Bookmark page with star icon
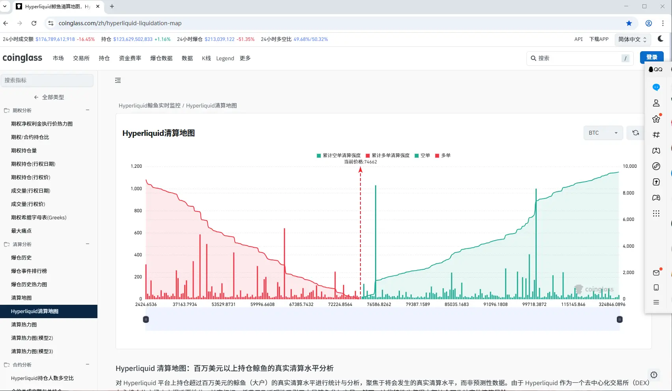The height and width of the screenshot is (391, 672). coord(629,23)
